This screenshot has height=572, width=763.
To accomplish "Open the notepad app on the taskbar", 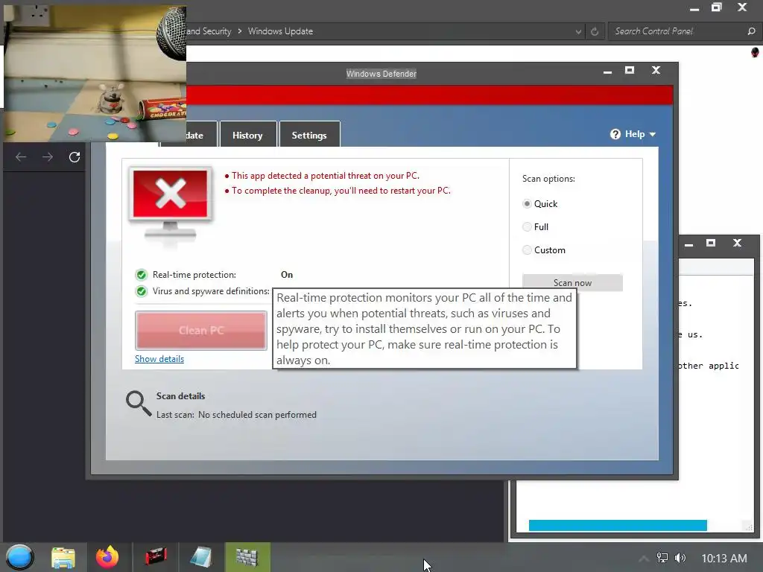I will click(201, 557).
